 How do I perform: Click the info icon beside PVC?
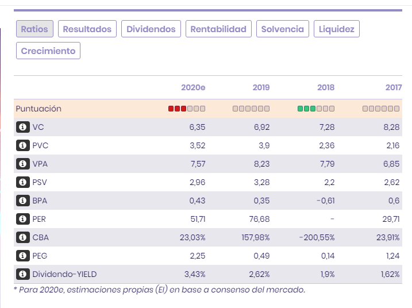[22, 145]
